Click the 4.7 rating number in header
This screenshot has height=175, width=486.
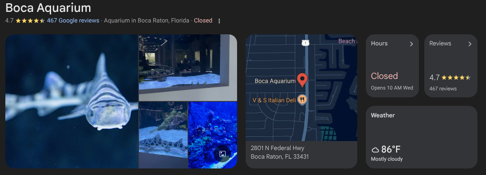pos(9,21)
